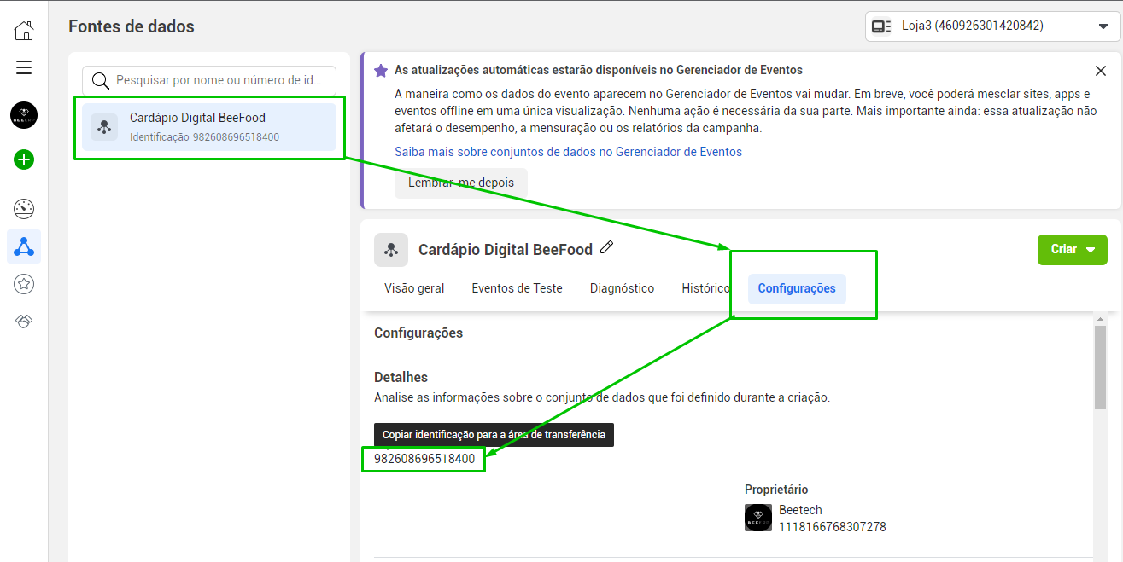Open the Criar dropdown button

pyautogui.click(x=1073, y=249)
